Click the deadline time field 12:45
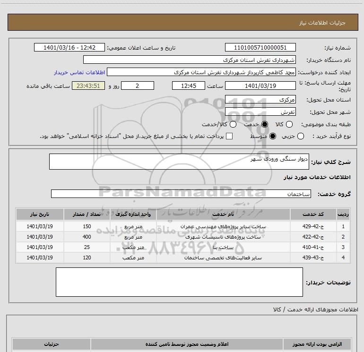The width and height of the screenshot is (364, 352). tap(189, 86)
